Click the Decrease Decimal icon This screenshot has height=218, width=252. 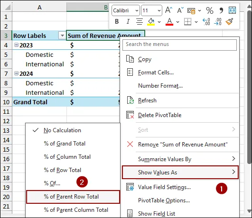pyautogui.click(x=218, y=21)
